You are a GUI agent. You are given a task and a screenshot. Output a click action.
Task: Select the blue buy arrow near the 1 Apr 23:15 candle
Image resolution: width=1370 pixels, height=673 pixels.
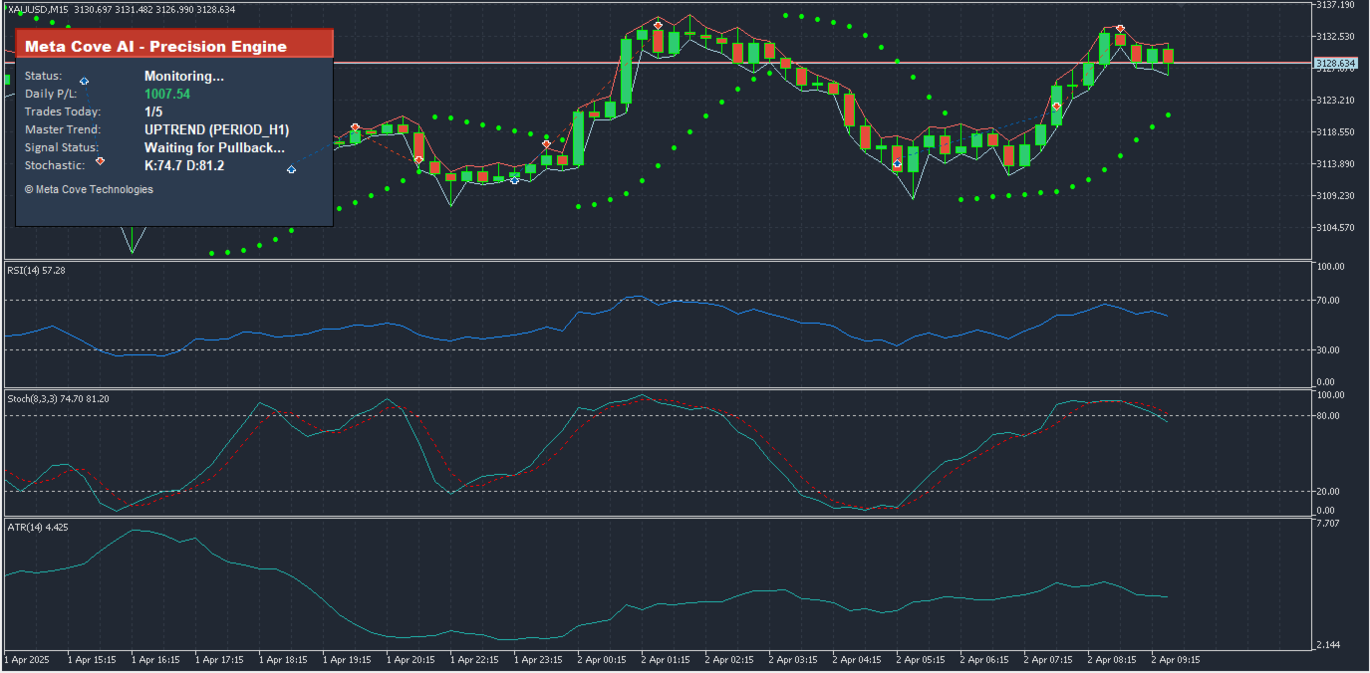(x=514, y=179)
